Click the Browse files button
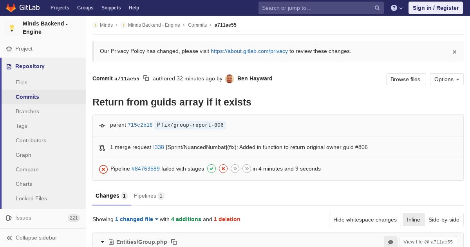 click(x=405, y=79)
